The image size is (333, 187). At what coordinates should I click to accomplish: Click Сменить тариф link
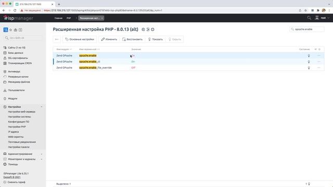[x=16, y=182]
